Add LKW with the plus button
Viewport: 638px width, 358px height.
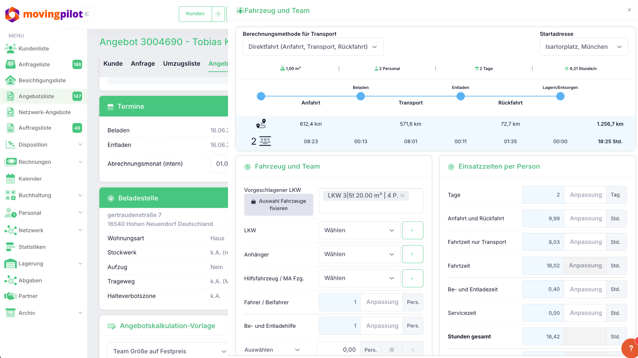click(412, 230)
